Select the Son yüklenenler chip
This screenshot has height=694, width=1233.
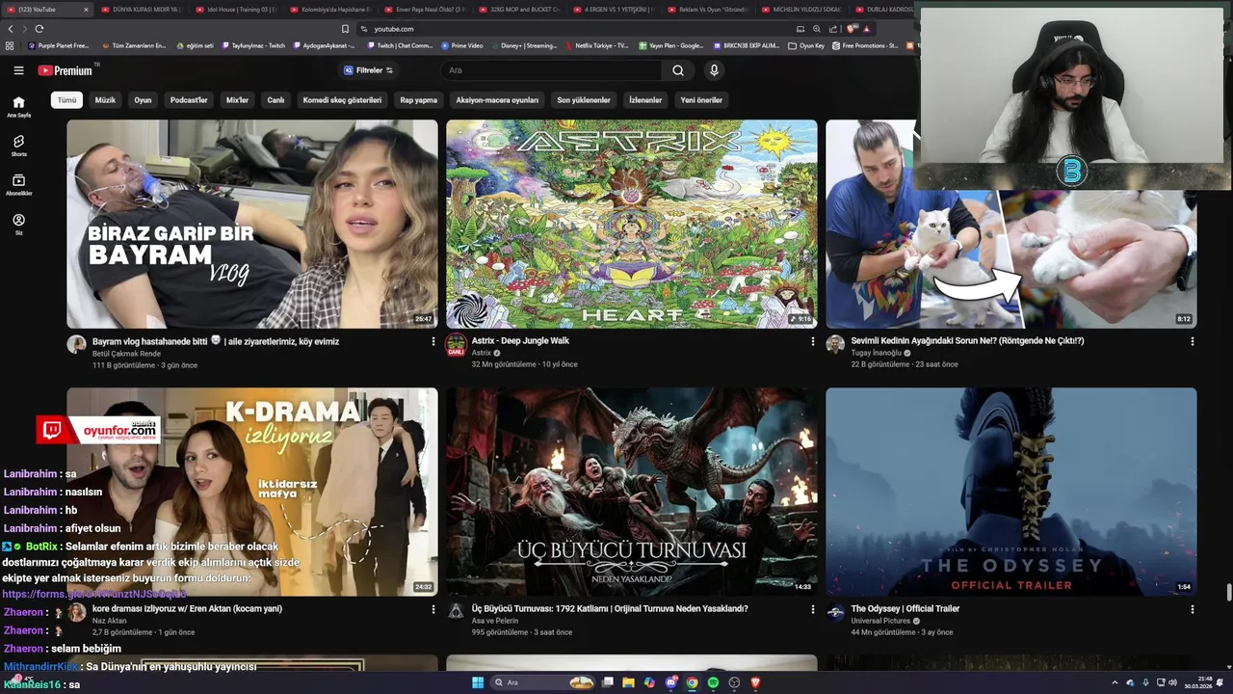[x=584, y=100]
